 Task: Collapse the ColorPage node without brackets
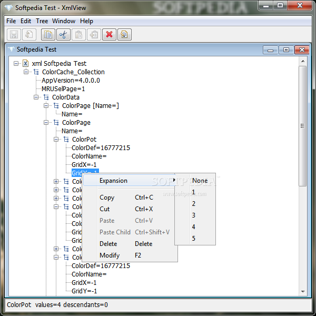(x=46, y=123)
